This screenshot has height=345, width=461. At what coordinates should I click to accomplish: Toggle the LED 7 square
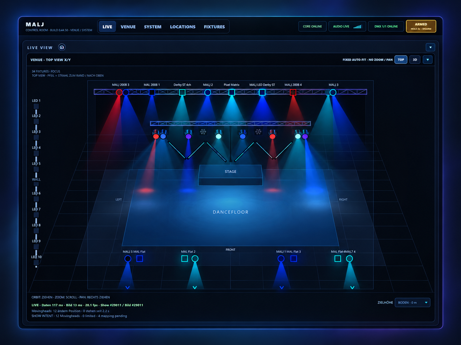36,215
